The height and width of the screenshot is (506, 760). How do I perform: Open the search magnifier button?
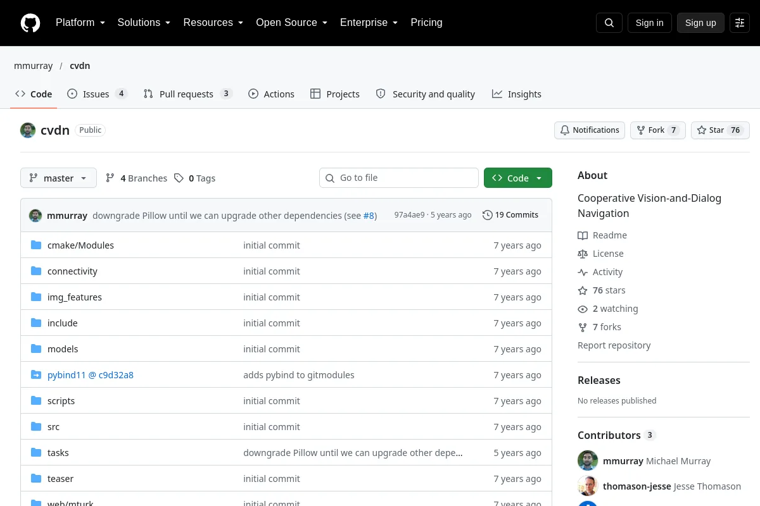coord(609,23)
